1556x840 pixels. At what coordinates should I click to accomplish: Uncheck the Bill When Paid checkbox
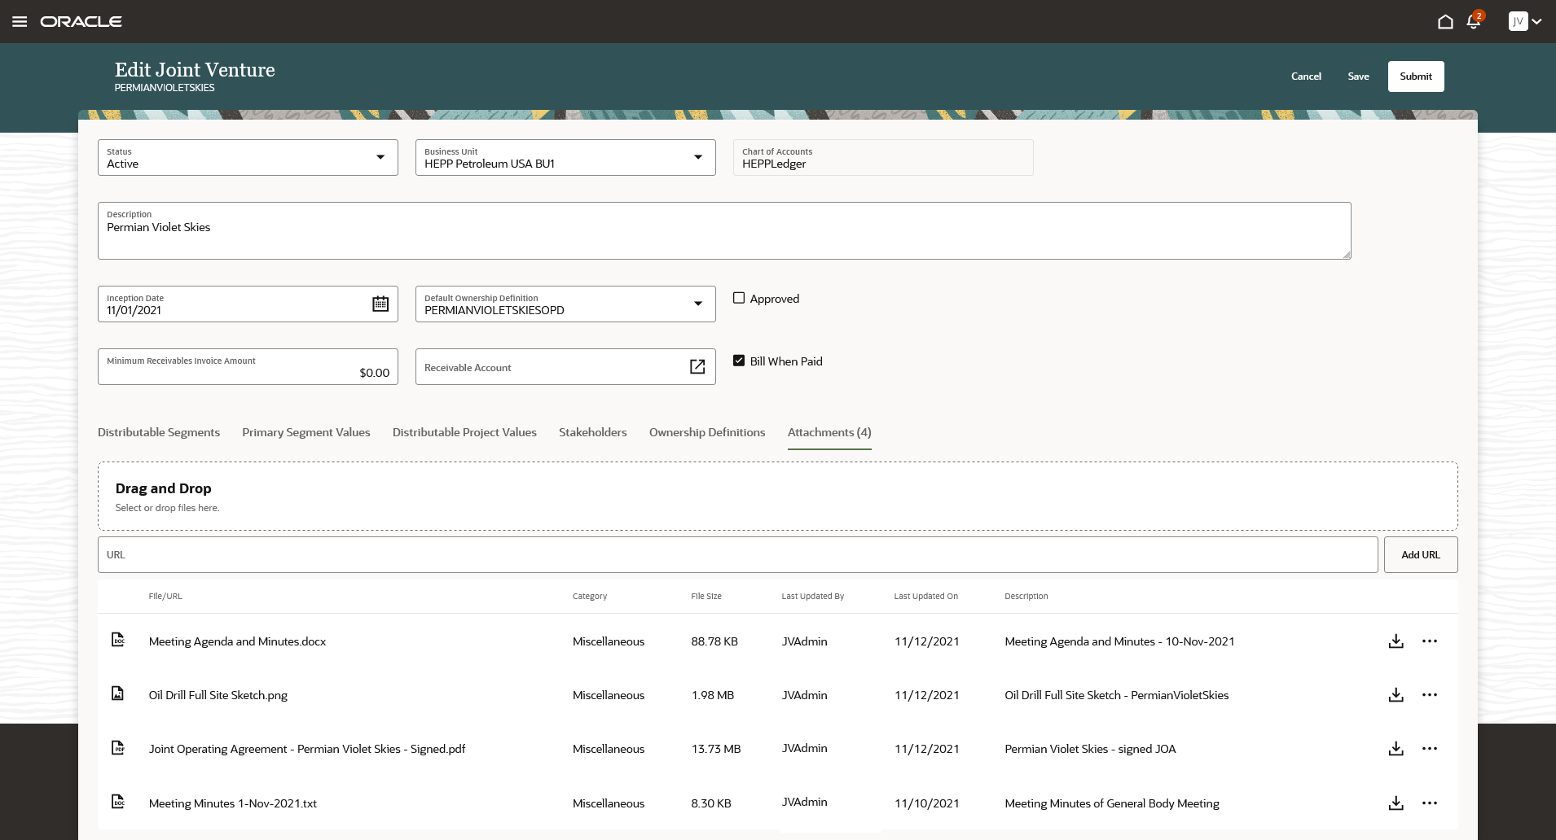tap(739, 361)
